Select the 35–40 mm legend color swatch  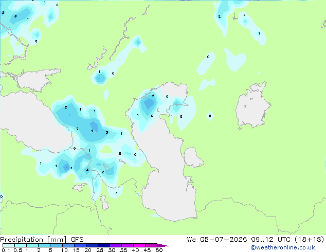click(x=128, y=245)
